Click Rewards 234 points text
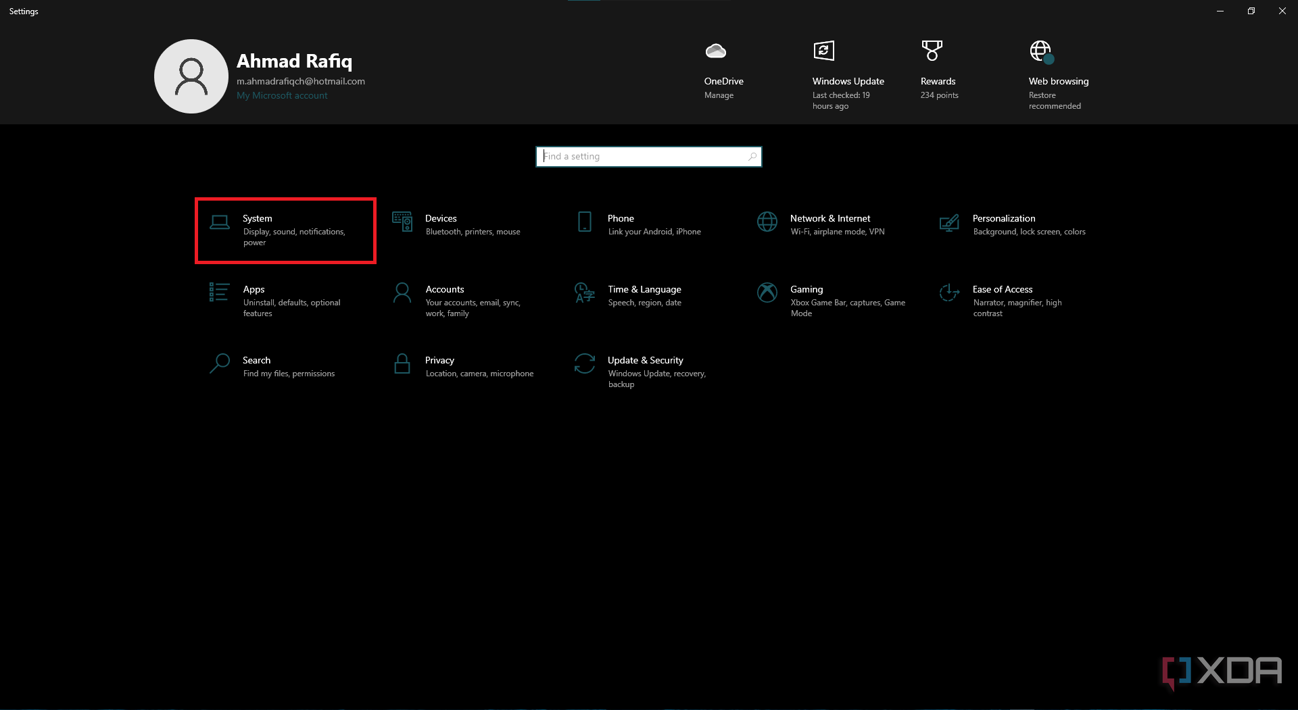 [x=939, y=95]
